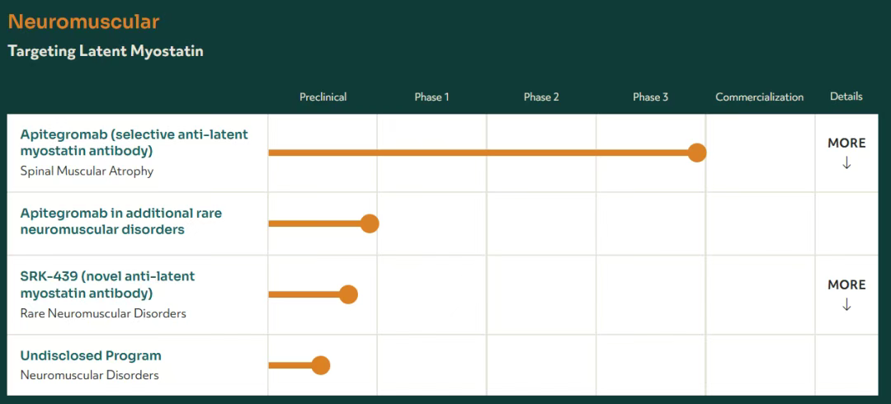Open Apitegromab selective anti-latent myostatin antibody title
Image resolution: width=891 pixels, height=404 pixels.
click(x=134, y=143)
